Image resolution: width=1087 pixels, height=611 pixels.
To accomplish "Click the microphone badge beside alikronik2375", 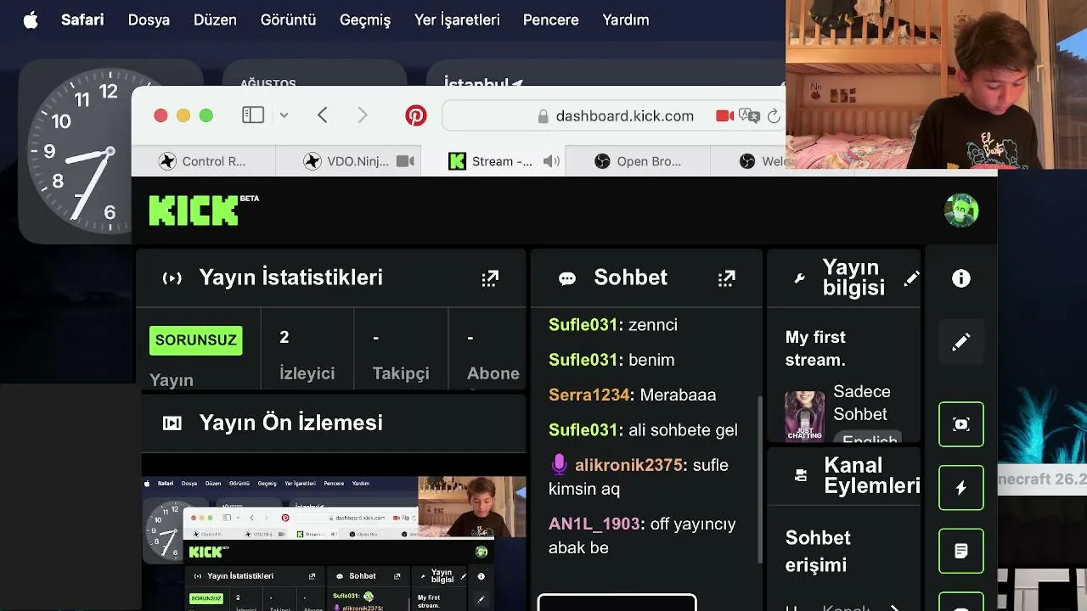I will pyautogui.click(x=559, y=464).
